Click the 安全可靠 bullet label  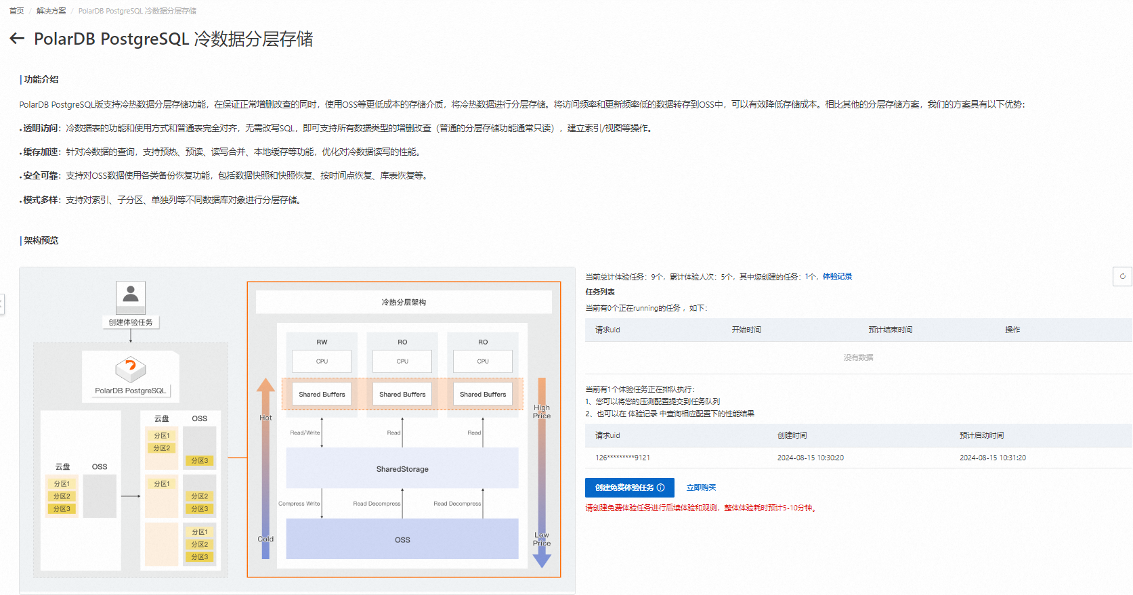41,175
